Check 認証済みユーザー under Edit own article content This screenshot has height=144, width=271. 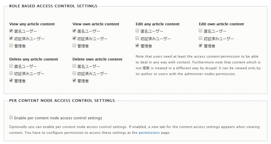201,38
